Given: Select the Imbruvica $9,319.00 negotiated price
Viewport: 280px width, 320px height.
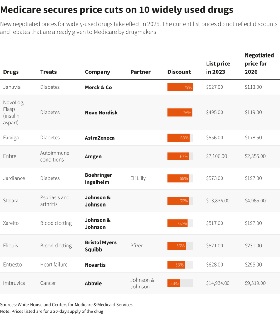Looking at the screenshot, I should tap(255, 283).
